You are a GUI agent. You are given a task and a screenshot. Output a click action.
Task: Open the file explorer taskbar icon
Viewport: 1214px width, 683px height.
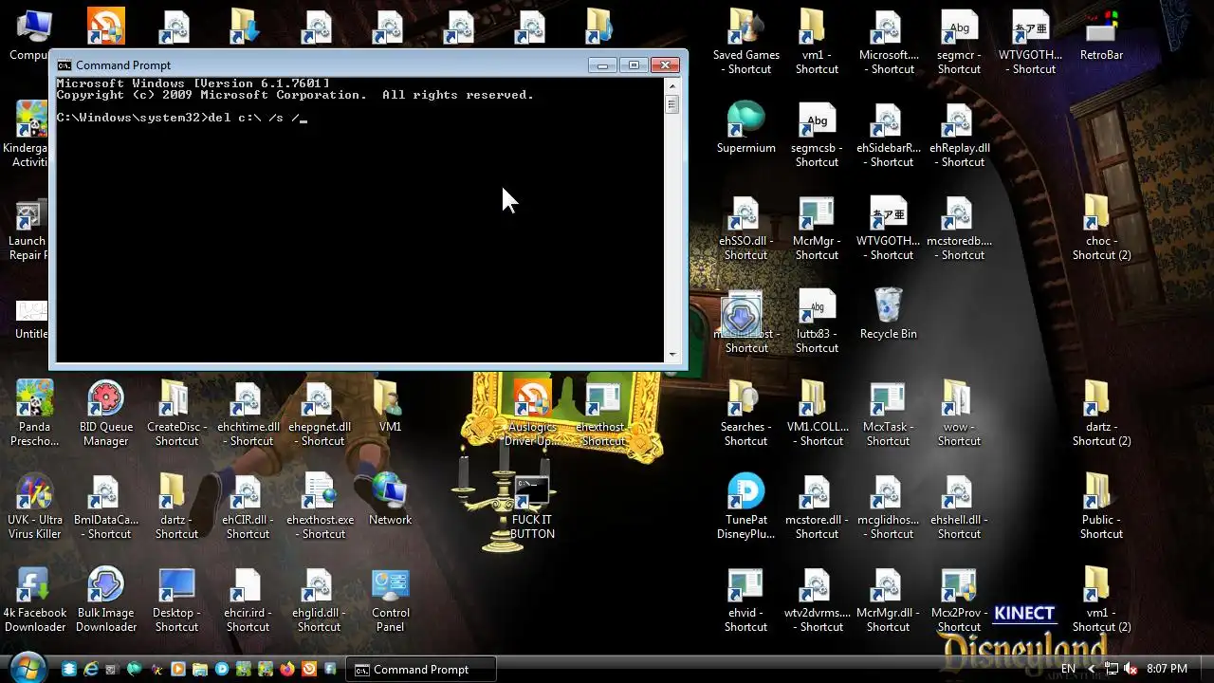(200, 669)
